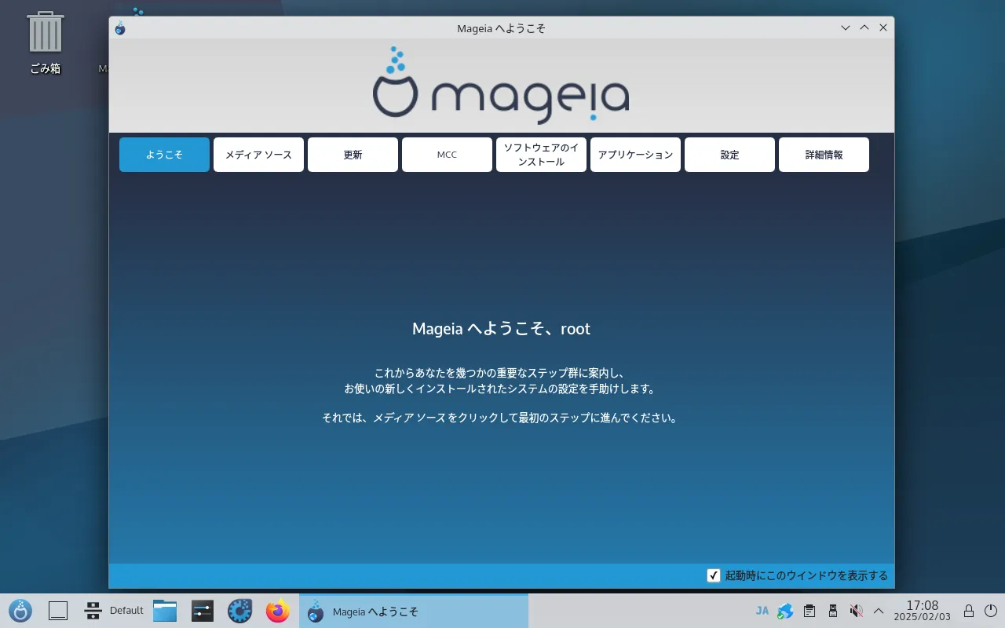Uncheck 起動時にこのウインドウを表示する checkbox

pyautogui.click(x=714, y=575)
